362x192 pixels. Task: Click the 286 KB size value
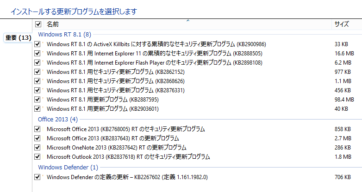coord(343,147)
